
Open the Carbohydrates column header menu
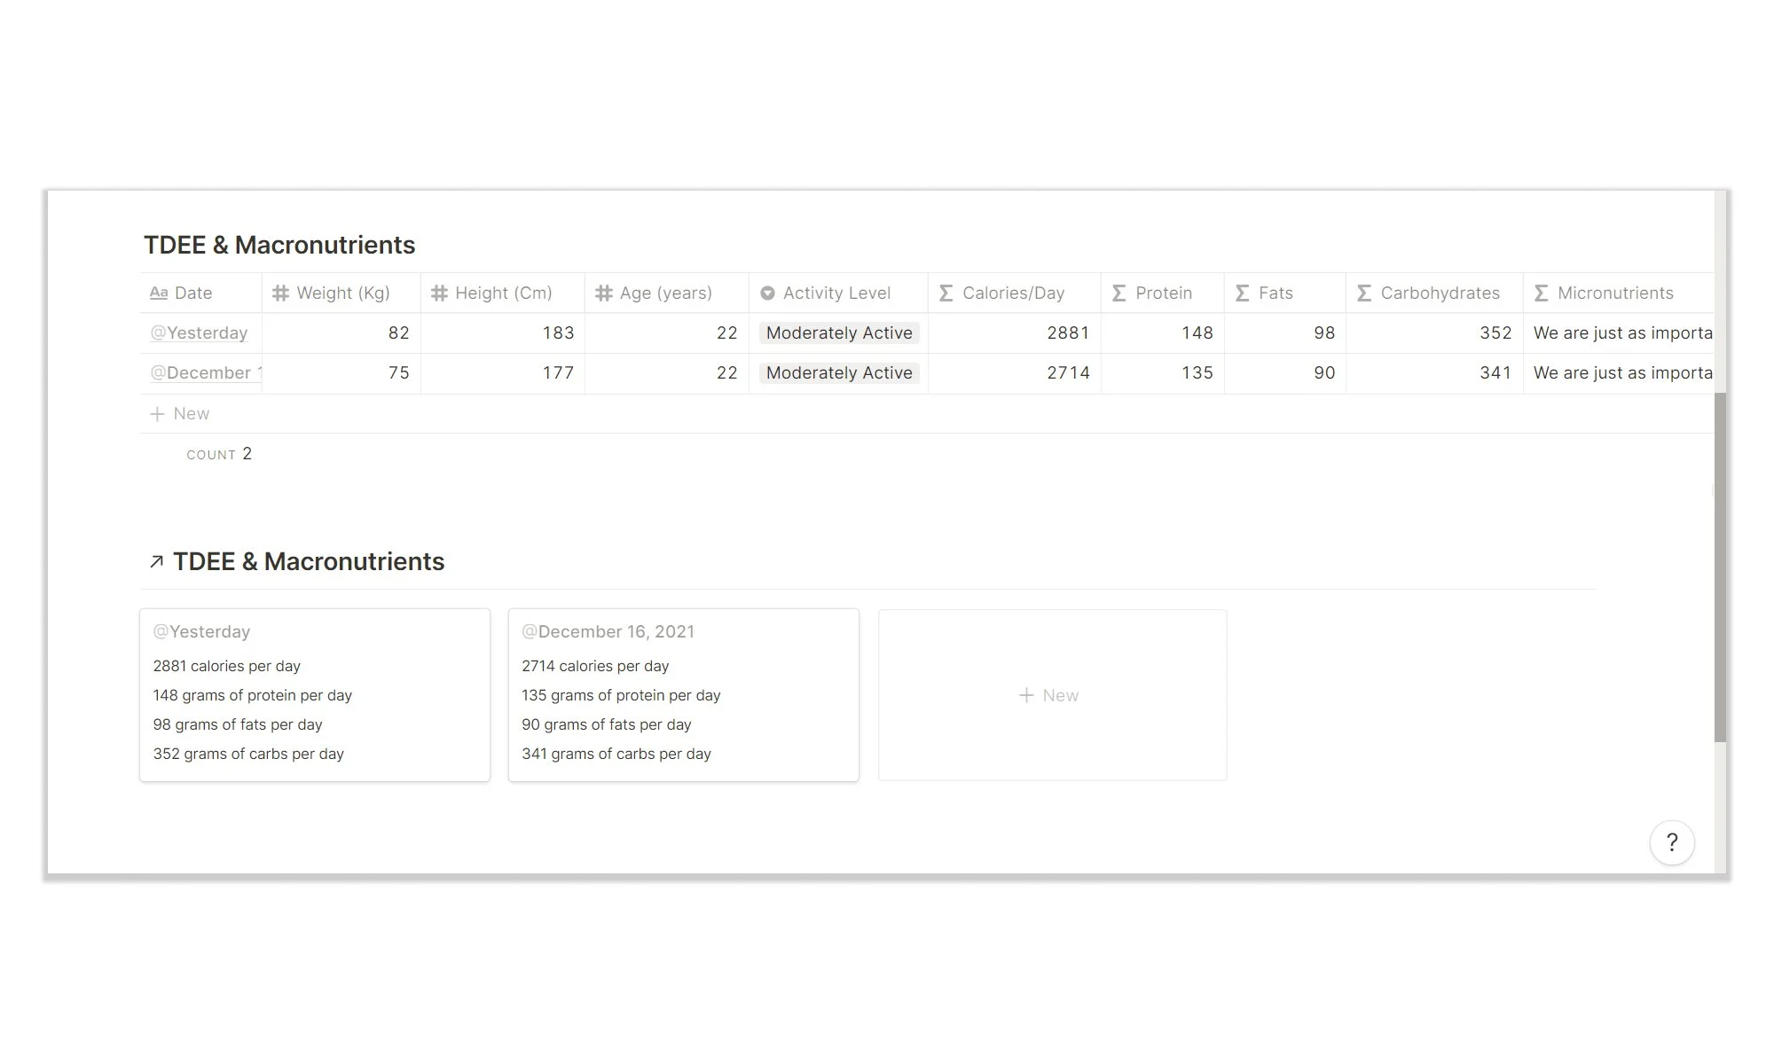[x=1439, y=293]
